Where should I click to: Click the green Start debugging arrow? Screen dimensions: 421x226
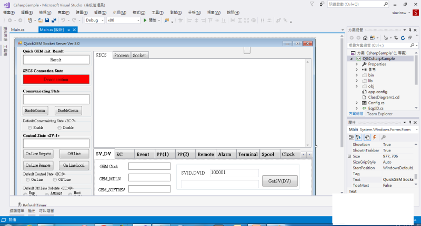145,20
